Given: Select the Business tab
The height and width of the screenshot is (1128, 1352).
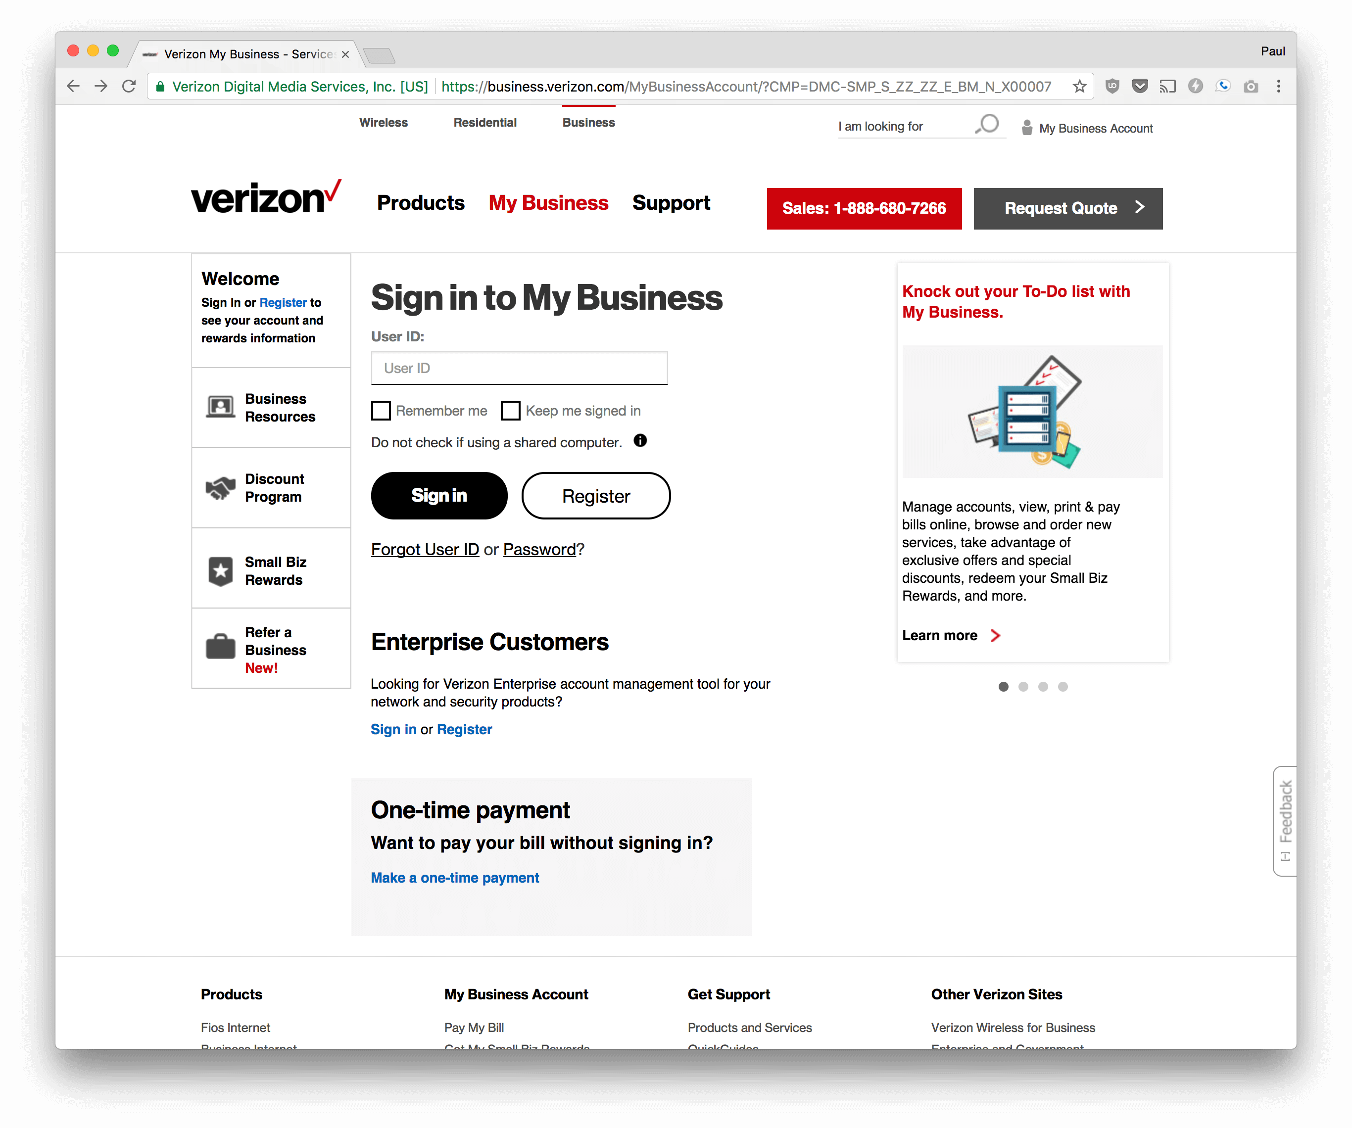Looking at the screenshot, I should click(588, 122).
